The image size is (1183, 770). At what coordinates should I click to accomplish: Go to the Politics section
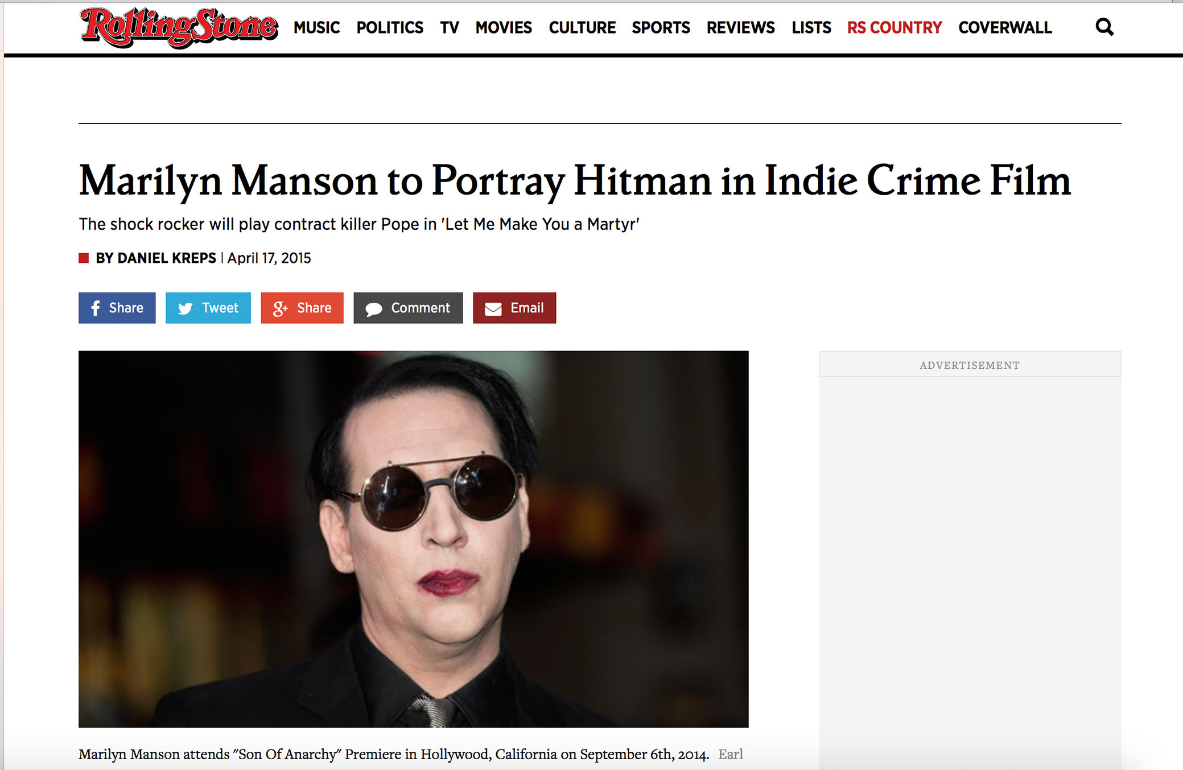click(390, 27)
